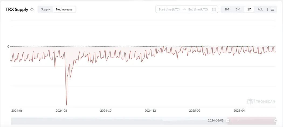Image resolution: width=283 pixels, height=127 pixels.
Task: Open the calendar date picker icon
Action: tap(214, 9)
